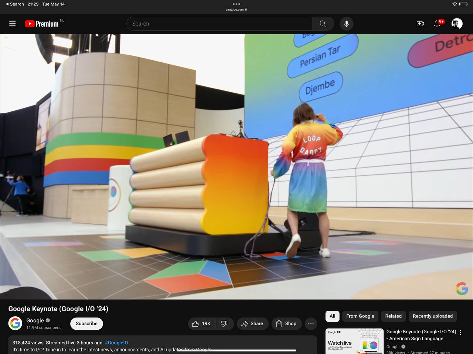Tap the Safari three-dot multitasking control
The height and width of the screenshot is (354, 473).
236,4
